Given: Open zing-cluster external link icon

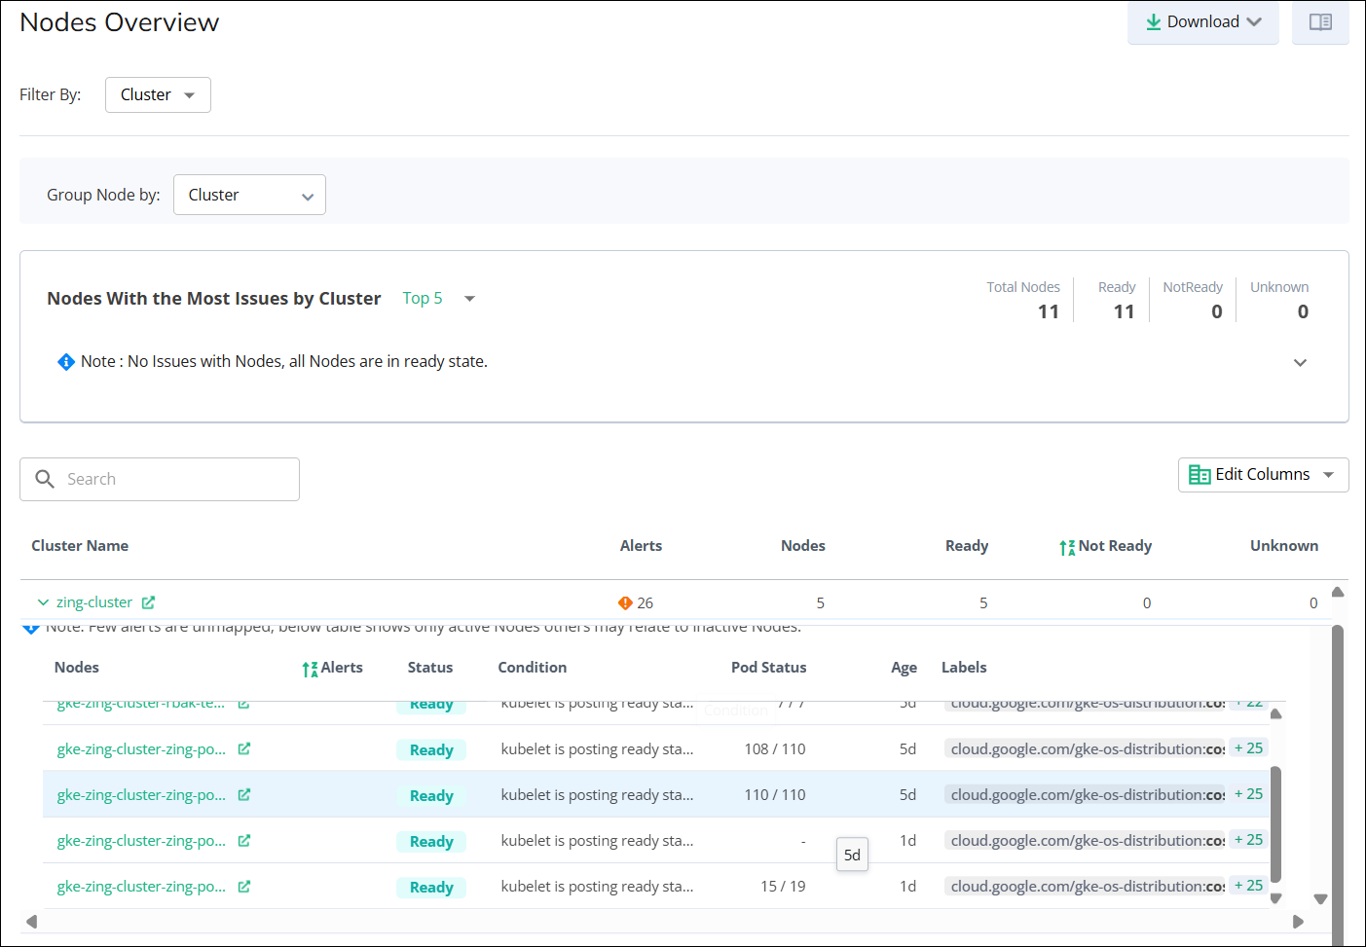Looking at the screenshot, I should (148, 602).
